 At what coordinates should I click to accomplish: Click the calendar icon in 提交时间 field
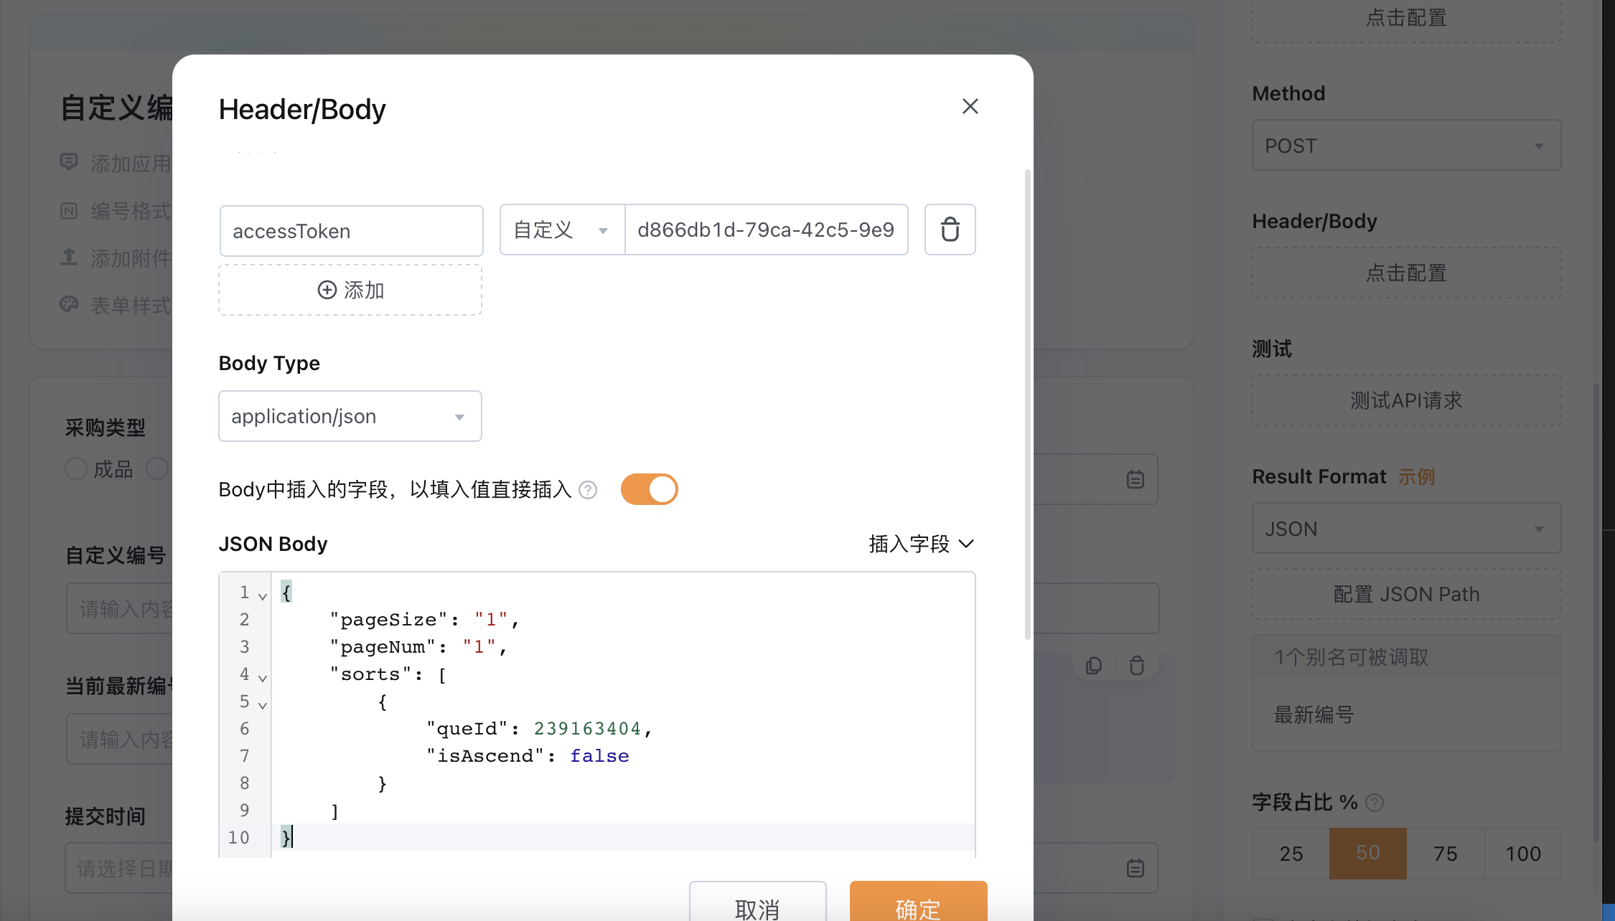point(1136,868)
